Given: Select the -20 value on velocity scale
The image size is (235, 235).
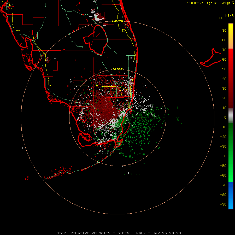Looking at the screenshot, I should tap(223, 137).
